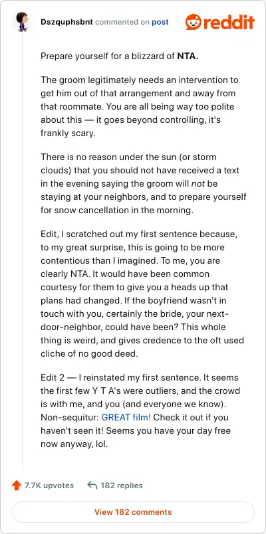Screen dimensions: 266x534
Task: Follow the "GREAT film!" hyperlink
Action: point(126,417)
